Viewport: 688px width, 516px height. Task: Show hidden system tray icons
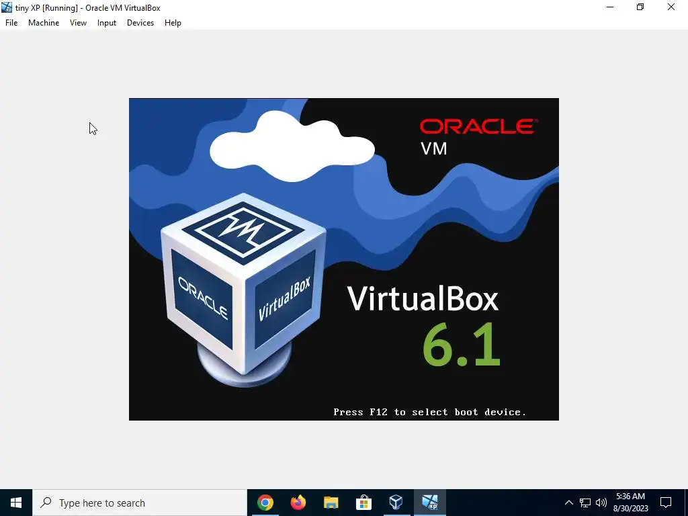[568, 503]
